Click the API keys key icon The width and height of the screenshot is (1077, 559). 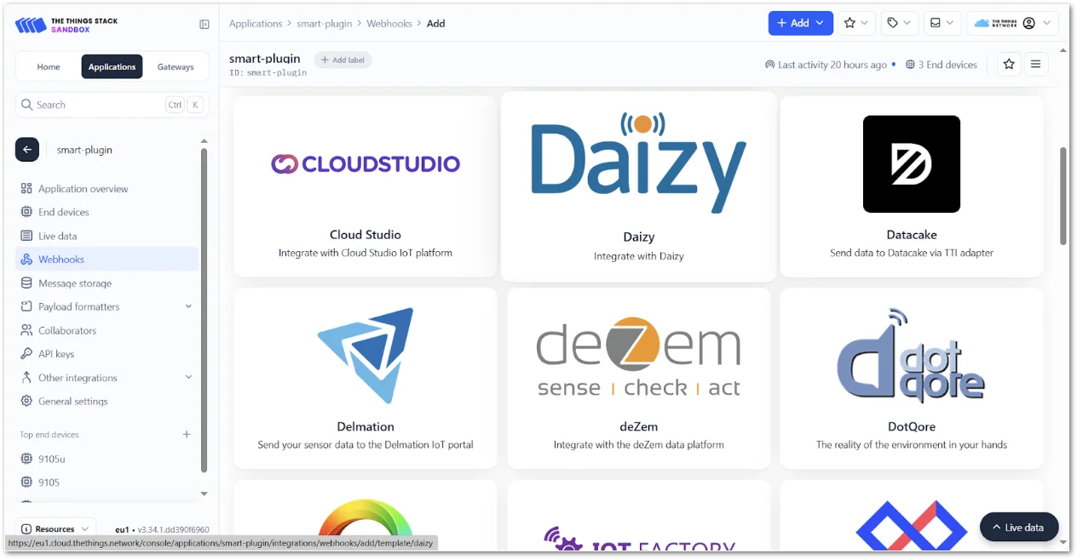[x=26, y=354]
